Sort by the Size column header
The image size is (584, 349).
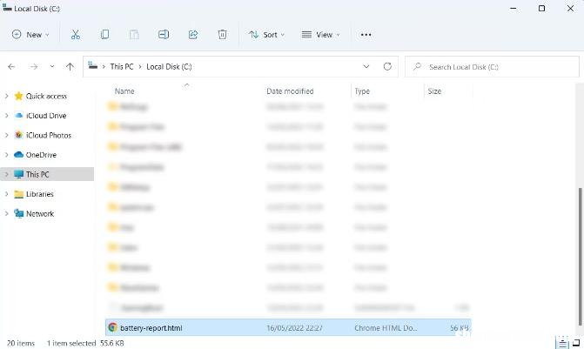(x=434, y=91)
